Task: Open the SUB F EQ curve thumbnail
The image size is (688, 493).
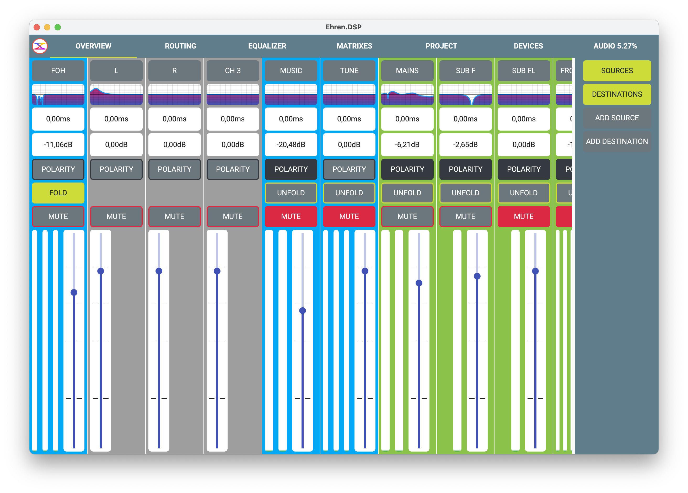Action: [x=465, y=94]
